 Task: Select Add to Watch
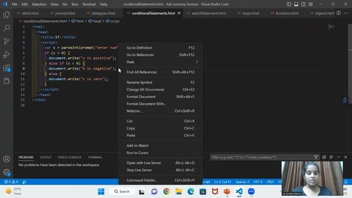pos(161,145)
